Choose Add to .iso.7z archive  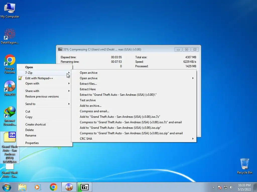pyautogui.click(x=134, y=117)
